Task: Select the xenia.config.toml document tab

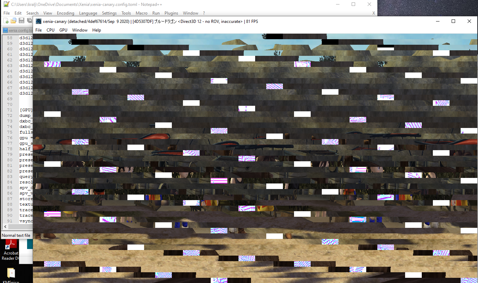Action: 17,30
